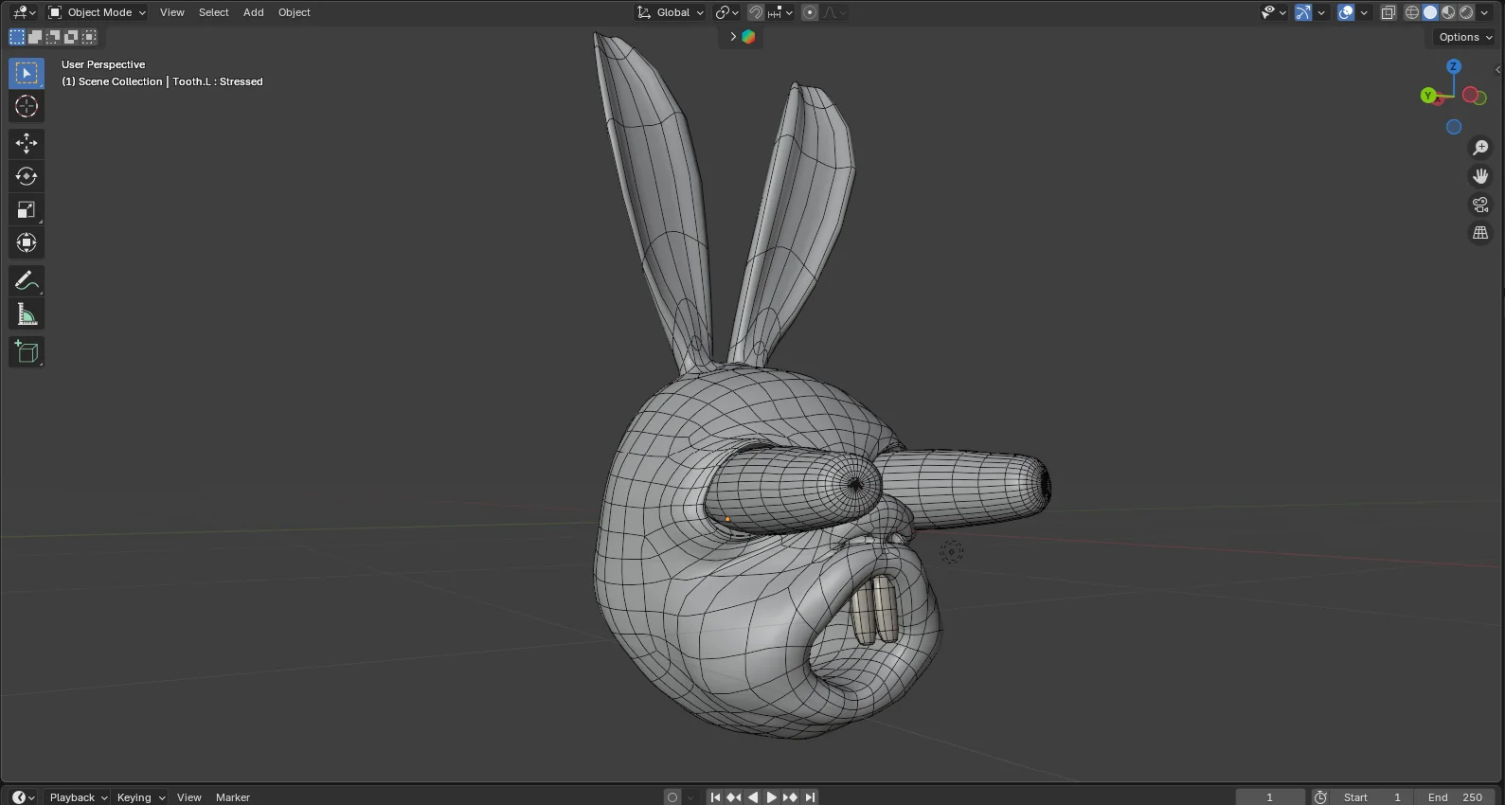Toggle auto keying record button

point(672,797)
